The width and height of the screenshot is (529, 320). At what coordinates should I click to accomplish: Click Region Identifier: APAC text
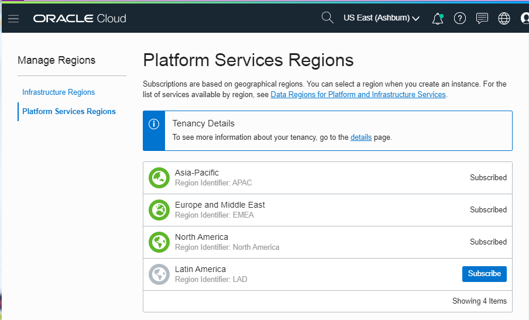click(x=213, y=183)
